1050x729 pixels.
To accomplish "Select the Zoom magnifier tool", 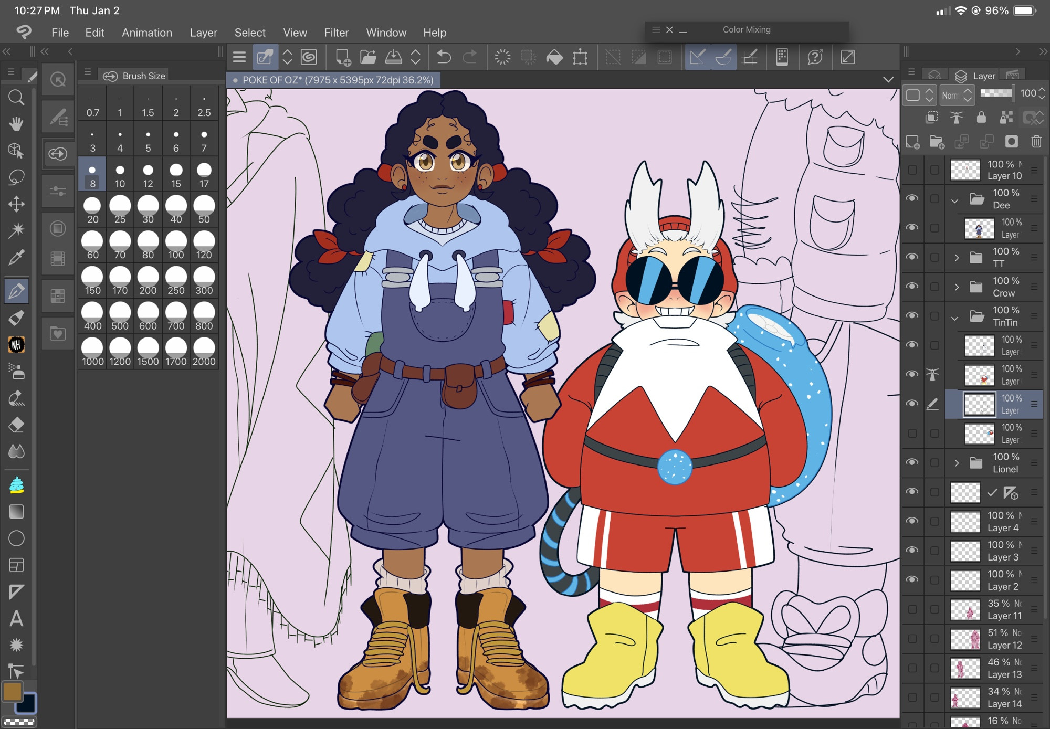I will tap(16, 98).
